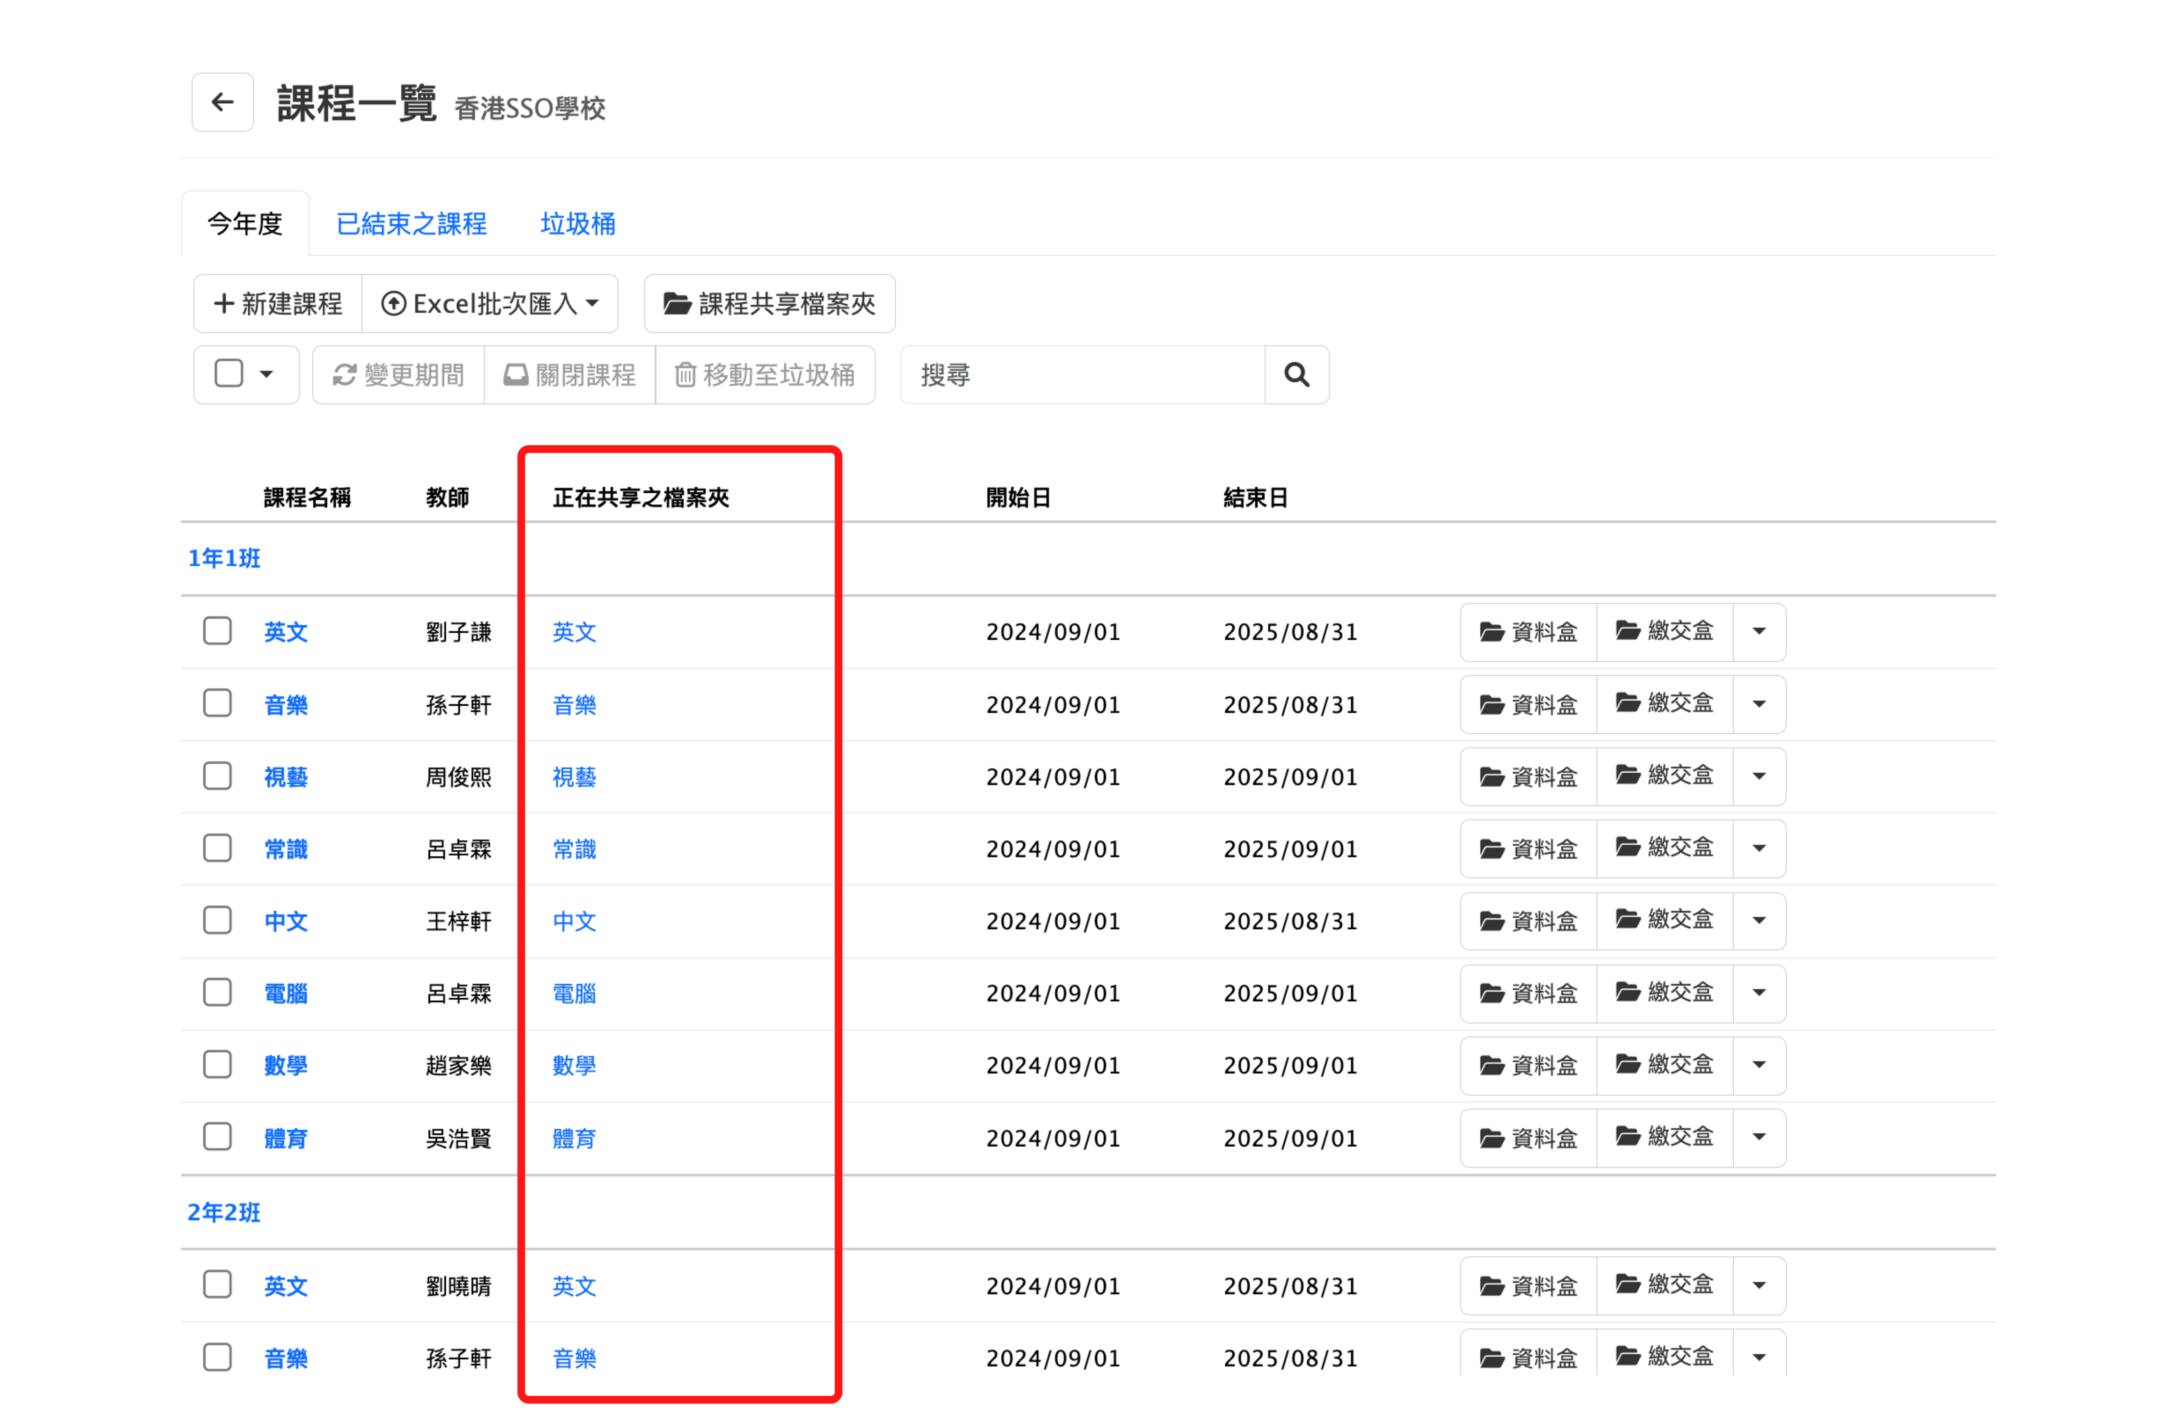The width and height of the screenshot is (2176, 1426).
Task: Check the 王梓軒 中文 course checkbox
Action: 217,921
